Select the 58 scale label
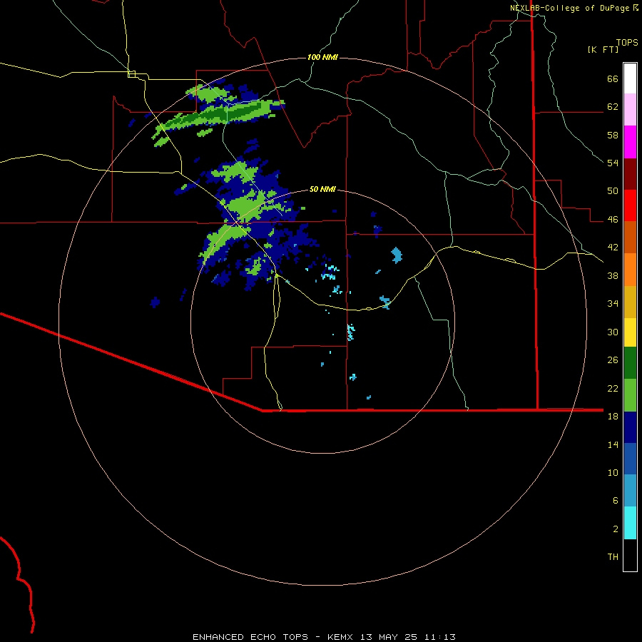 (613, 135)
